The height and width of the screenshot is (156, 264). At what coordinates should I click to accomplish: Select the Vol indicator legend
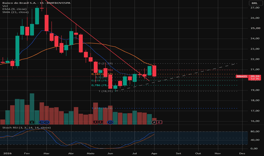click(5, 6)
